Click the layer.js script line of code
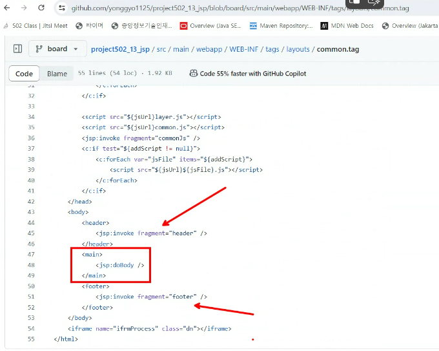 (151, 117)
